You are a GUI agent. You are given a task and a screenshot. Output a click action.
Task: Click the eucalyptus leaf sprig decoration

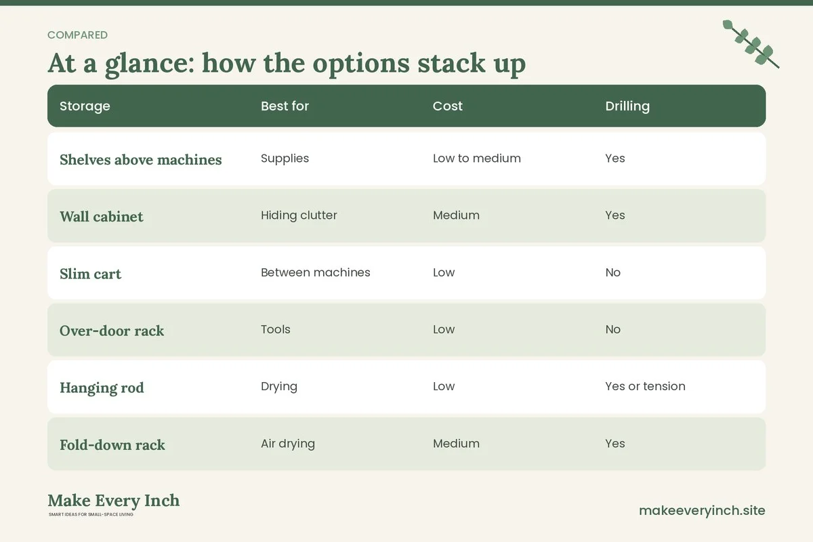pos(751,44)
